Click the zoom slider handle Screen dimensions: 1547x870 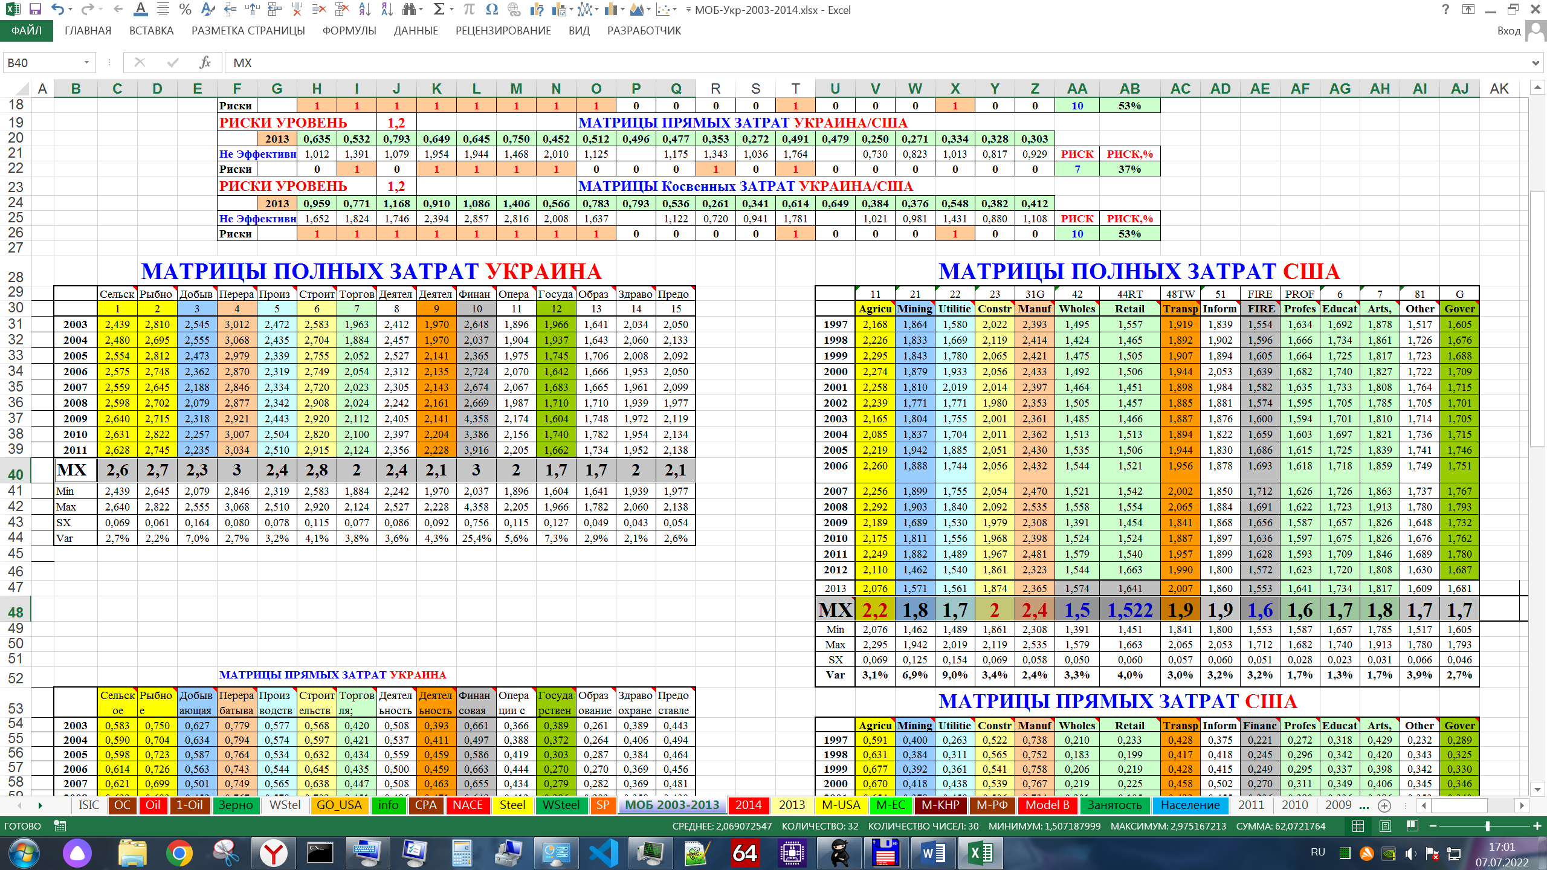1487,826
